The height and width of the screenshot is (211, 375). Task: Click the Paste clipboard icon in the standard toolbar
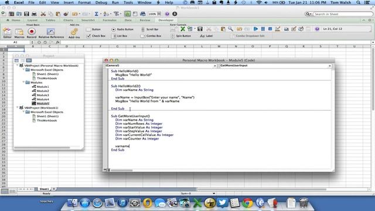coord(58,14)
